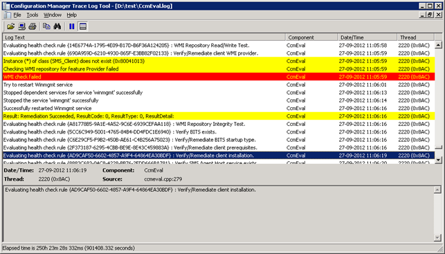445x254 pixels.
Task: Open the Tools menu
Action: coord(33,15)
